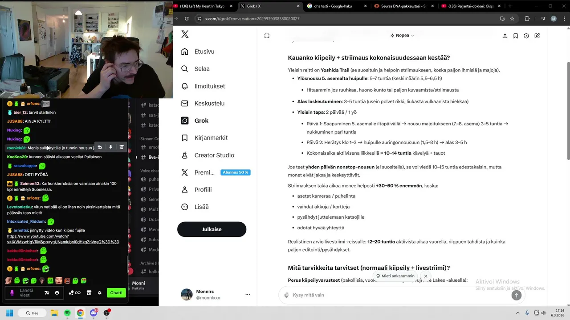This screenshot has height=320, width=570.
Task: Click the Hae taskbar search box
Action: (32, 313)
